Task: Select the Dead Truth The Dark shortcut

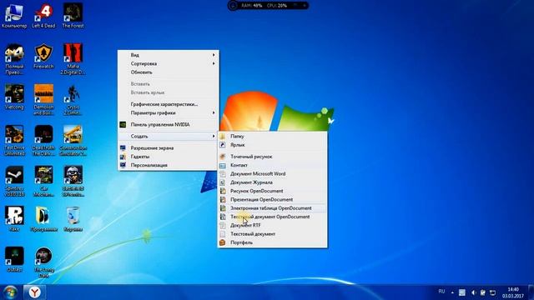Action: click(43, 141)
